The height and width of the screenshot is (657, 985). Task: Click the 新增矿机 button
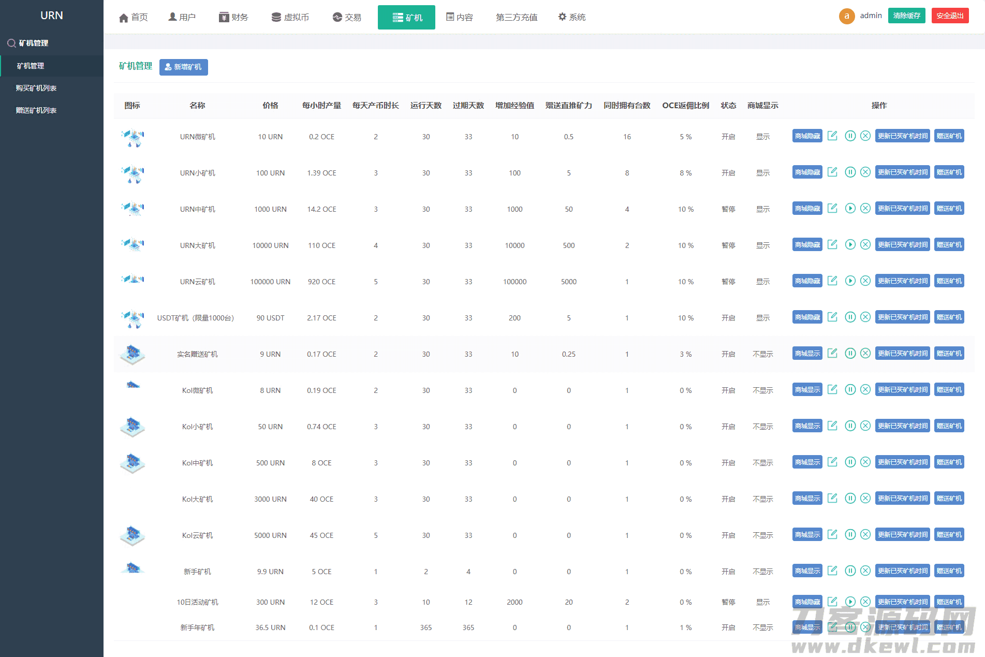pos(183,67)
